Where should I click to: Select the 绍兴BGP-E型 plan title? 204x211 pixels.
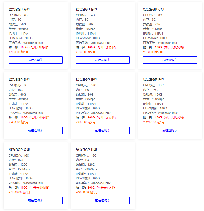[86, 80]
